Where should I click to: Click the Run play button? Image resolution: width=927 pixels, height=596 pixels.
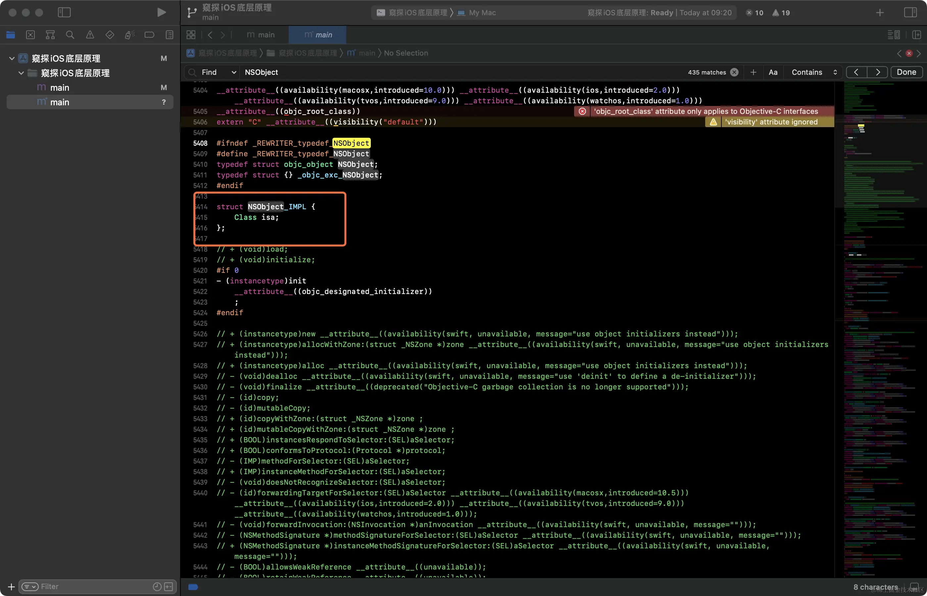click(161, 12)
